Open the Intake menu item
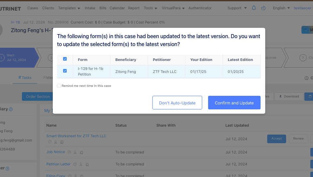The width and height of the screenshot is (313, 177). click(x=90, y=8)
